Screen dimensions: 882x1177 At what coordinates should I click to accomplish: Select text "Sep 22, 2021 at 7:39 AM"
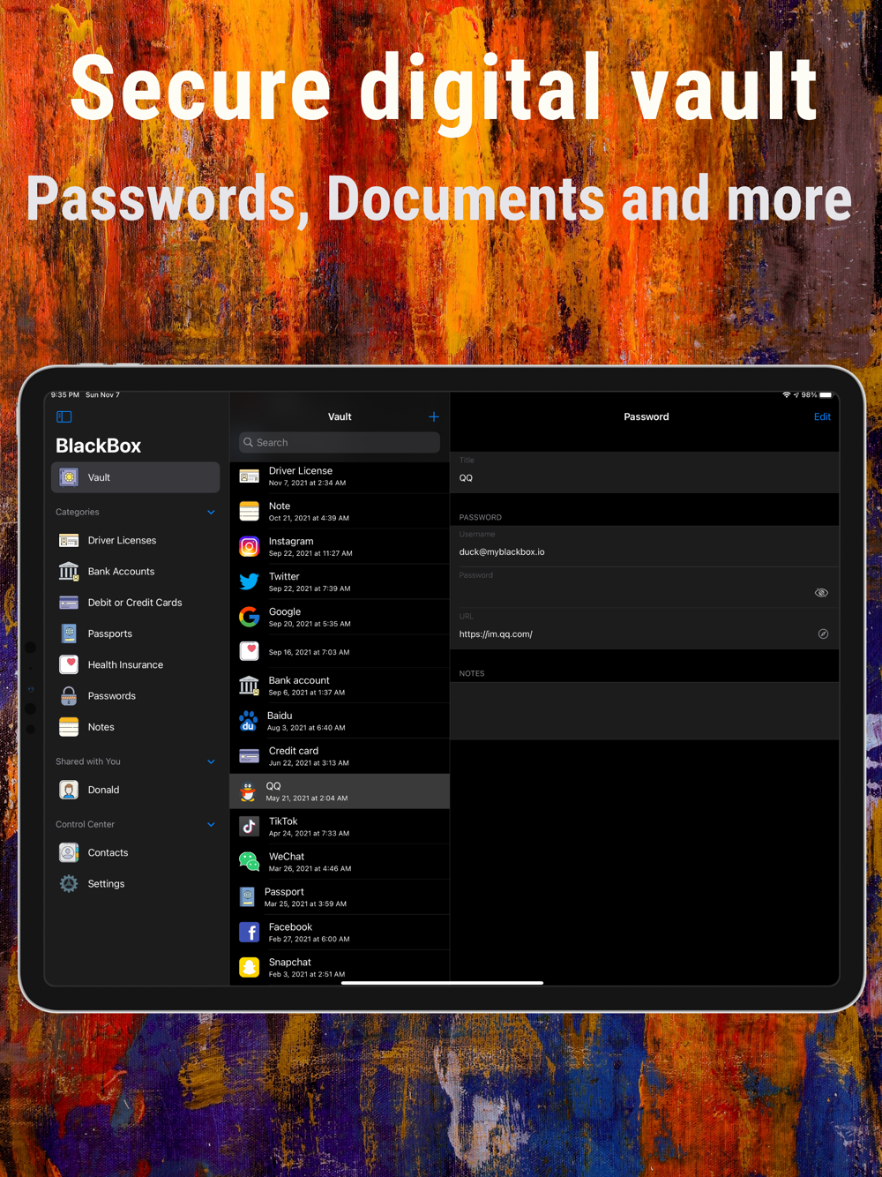[x=310, y=588]
